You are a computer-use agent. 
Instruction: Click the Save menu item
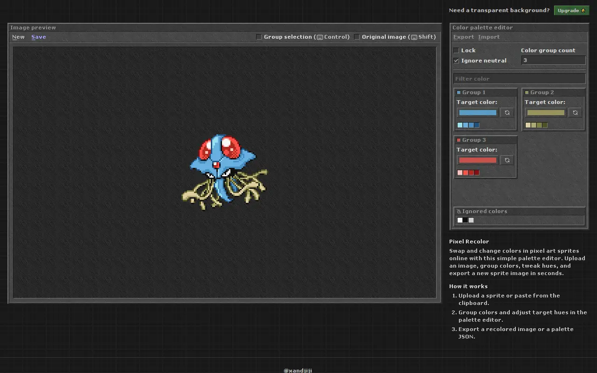[39, 37]
